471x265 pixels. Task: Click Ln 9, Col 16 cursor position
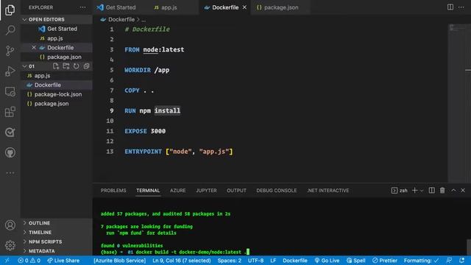182,260
